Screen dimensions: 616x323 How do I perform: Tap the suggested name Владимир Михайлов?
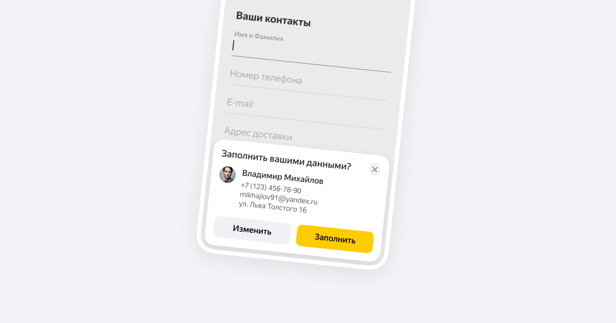283,177
